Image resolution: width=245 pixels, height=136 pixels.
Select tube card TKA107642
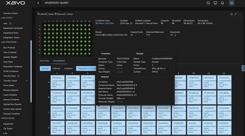73,82
